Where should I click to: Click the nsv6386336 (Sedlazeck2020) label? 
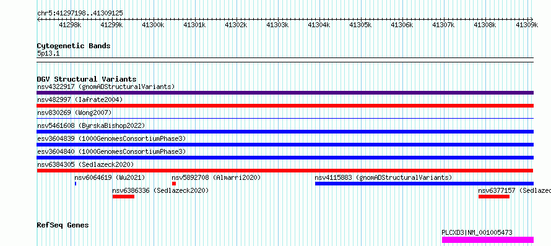click(160, 190)
